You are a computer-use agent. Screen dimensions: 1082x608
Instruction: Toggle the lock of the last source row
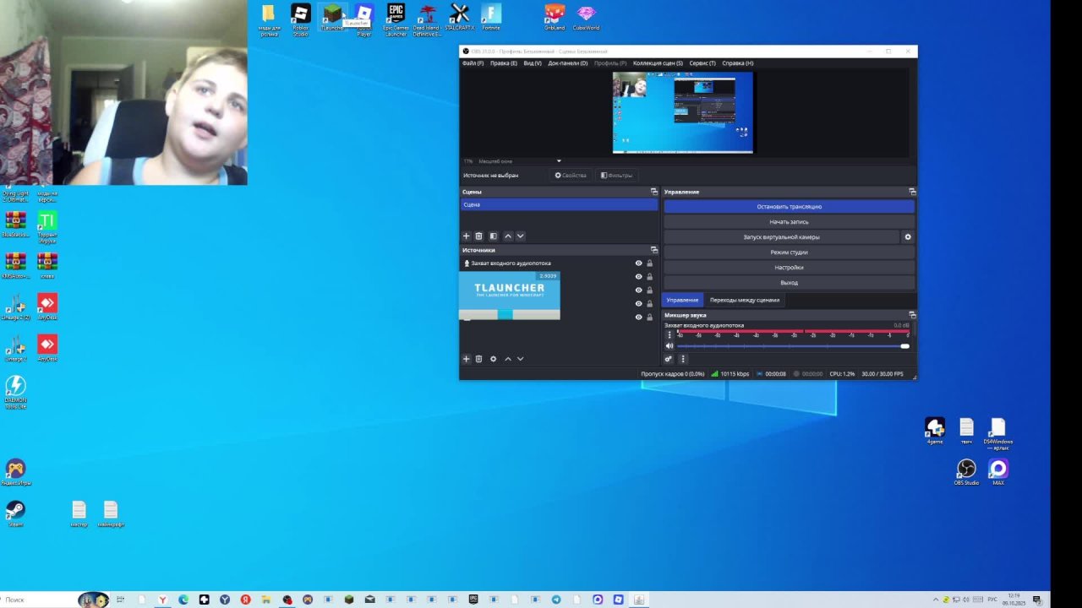pyautogui.click(x=649, y=318)
